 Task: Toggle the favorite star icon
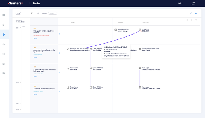[196, 13]
